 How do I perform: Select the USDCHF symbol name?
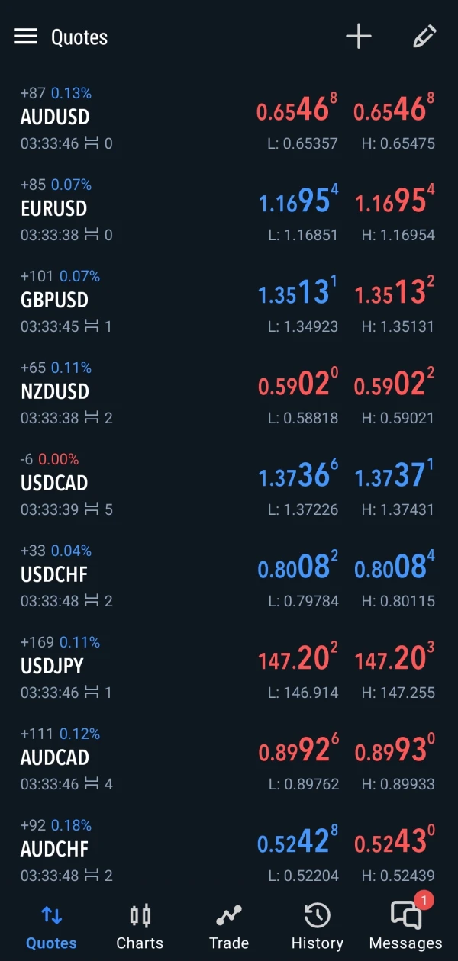coord(54,574)
